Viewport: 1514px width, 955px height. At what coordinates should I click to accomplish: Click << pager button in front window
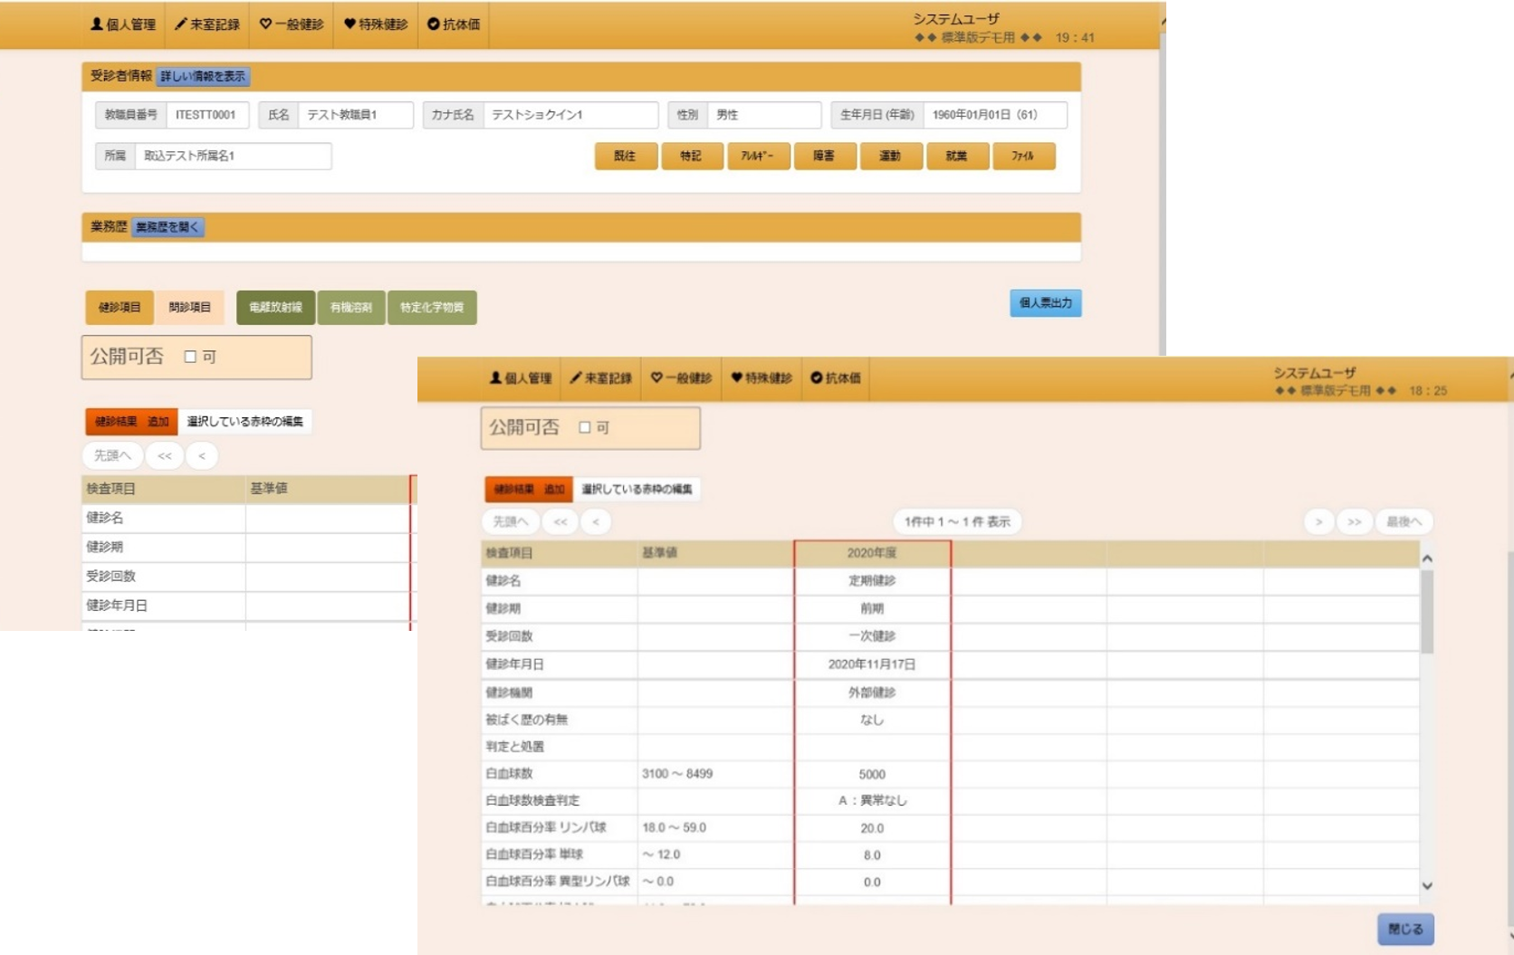[561, 522]
